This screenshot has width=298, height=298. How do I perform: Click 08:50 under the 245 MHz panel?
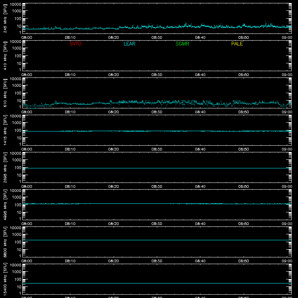click(244, 38)
